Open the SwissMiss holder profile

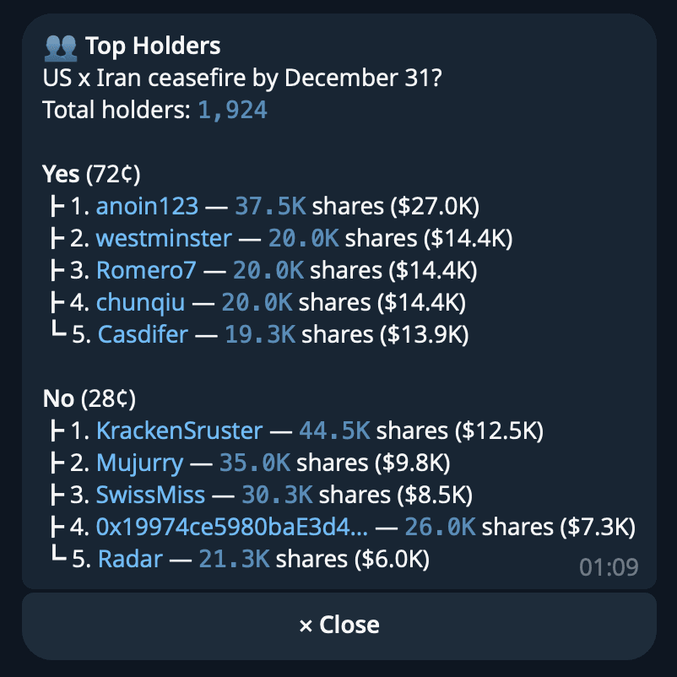150,494
